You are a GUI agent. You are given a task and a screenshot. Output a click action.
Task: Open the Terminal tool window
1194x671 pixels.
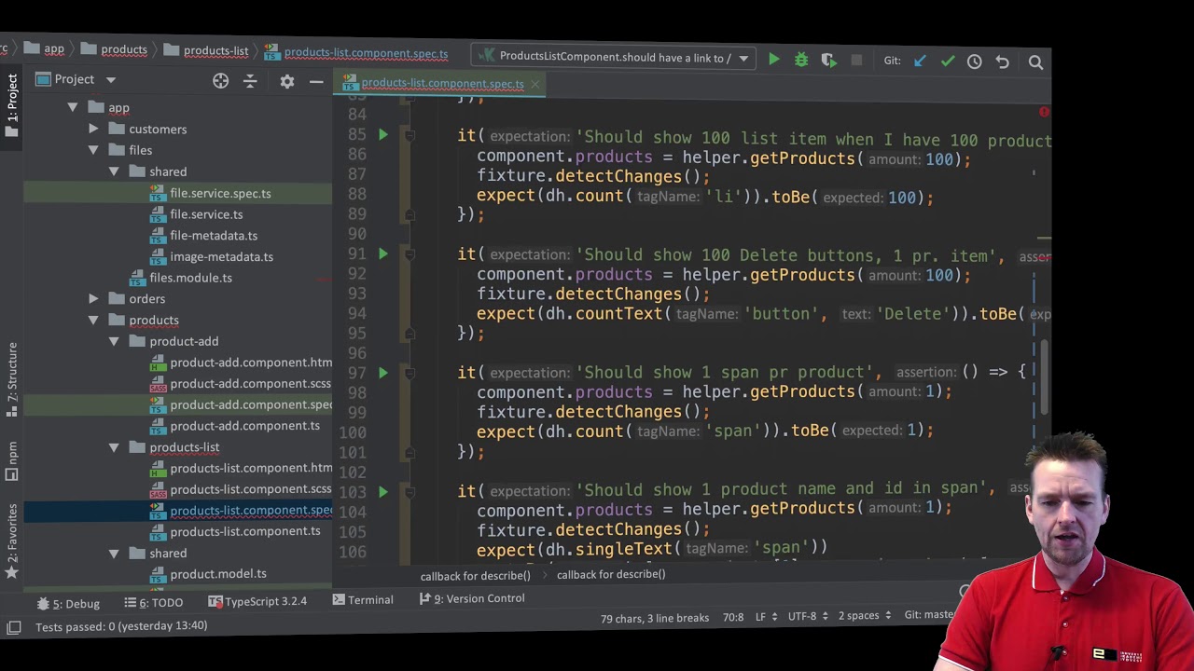click(x=362, y=600)
